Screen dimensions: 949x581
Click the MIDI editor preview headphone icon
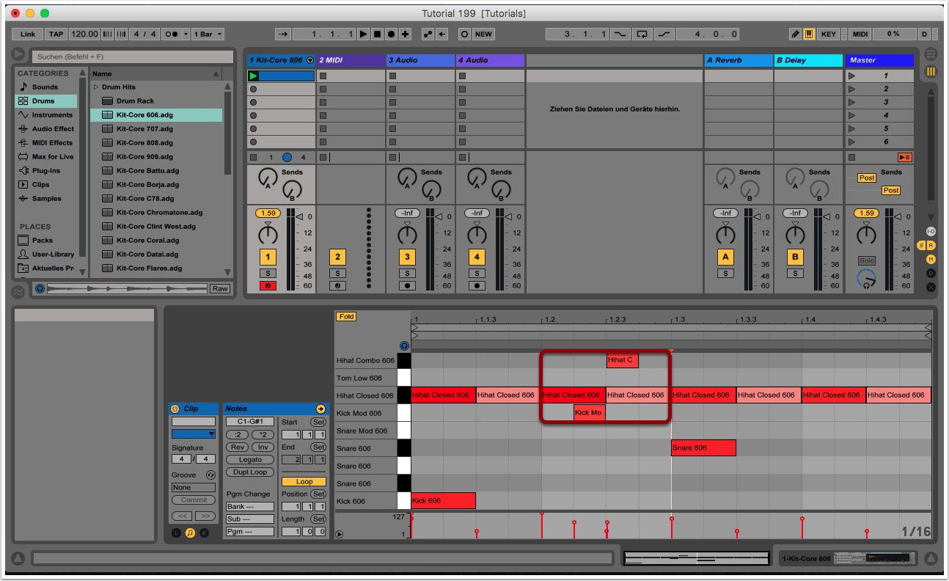click(x=403, y=346)
